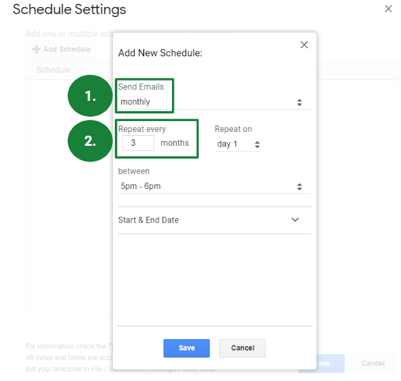Image resolution: width=401 pixels, height=381 pixels.
Task: Click the Start & End Date label
Action: [148, 220]
